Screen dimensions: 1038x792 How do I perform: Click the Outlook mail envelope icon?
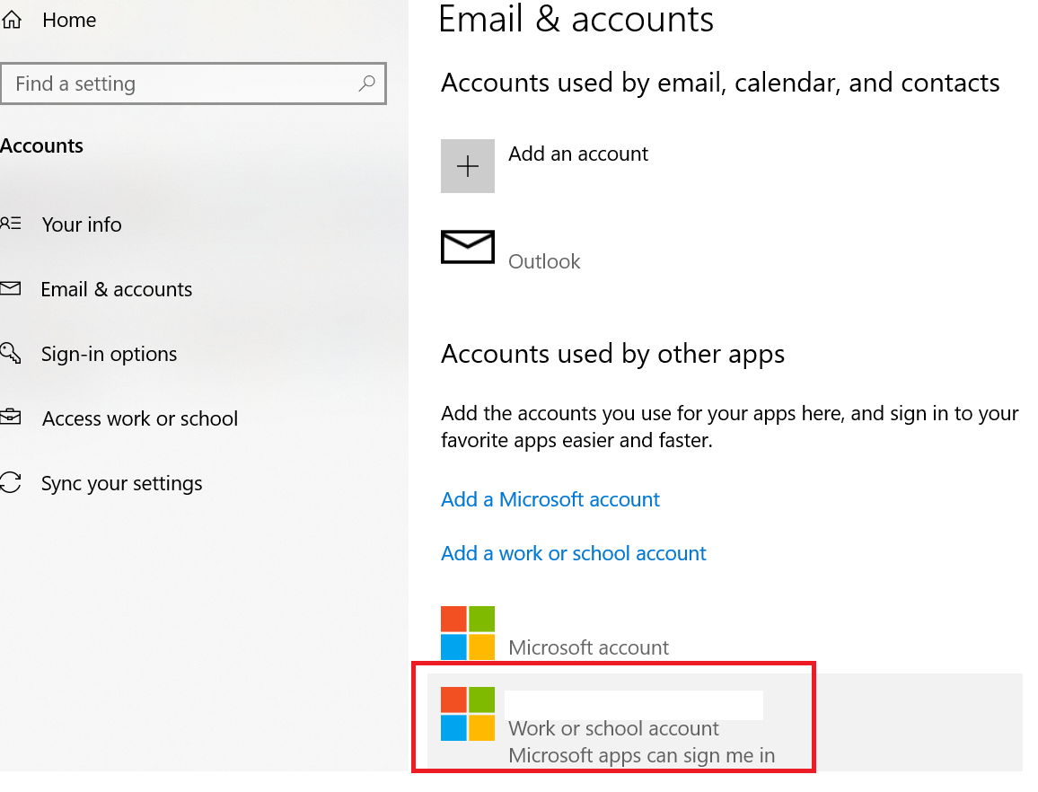(468, 247)
